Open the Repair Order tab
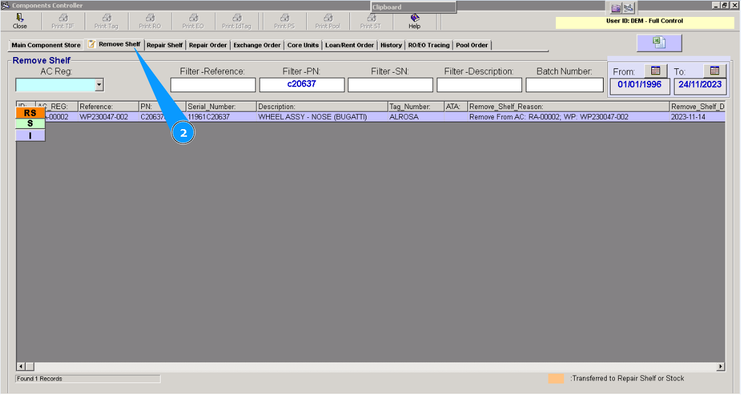741x395 pixels. 208,45
